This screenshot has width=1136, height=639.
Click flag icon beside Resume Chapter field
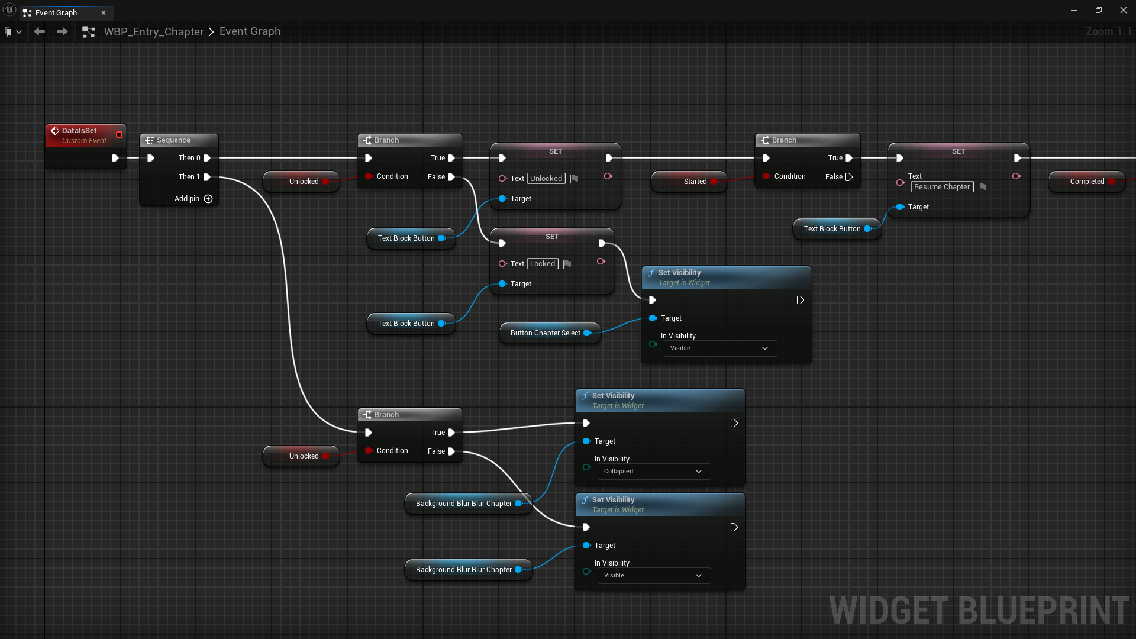[x=982, y=187]
